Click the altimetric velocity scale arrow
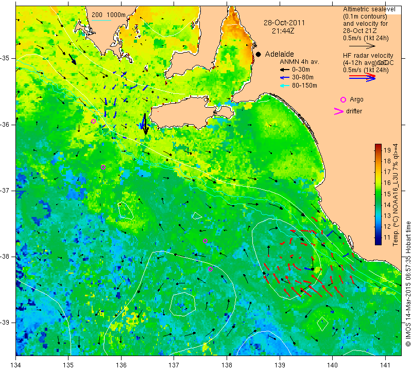This screenshot has width=412, height=371. click(x=362, y=46)
